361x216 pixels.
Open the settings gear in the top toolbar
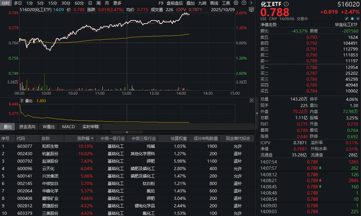(x=236, y=3)
